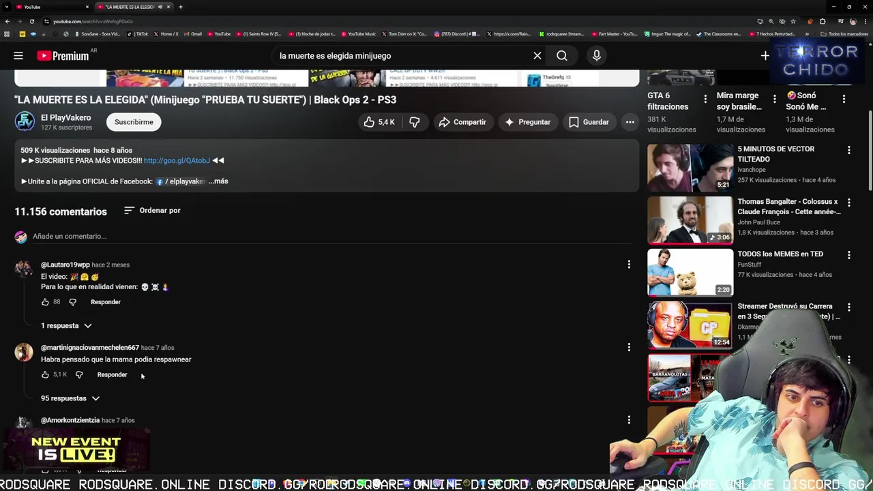Open YouTube Music bookmark
Image resolution: width=873 pixels, height=491 pixels.
coord(359,33)
